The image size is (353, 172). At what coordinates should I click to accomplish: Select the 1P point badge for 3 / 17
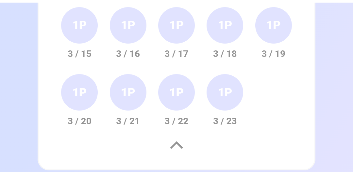pos(176,25)
